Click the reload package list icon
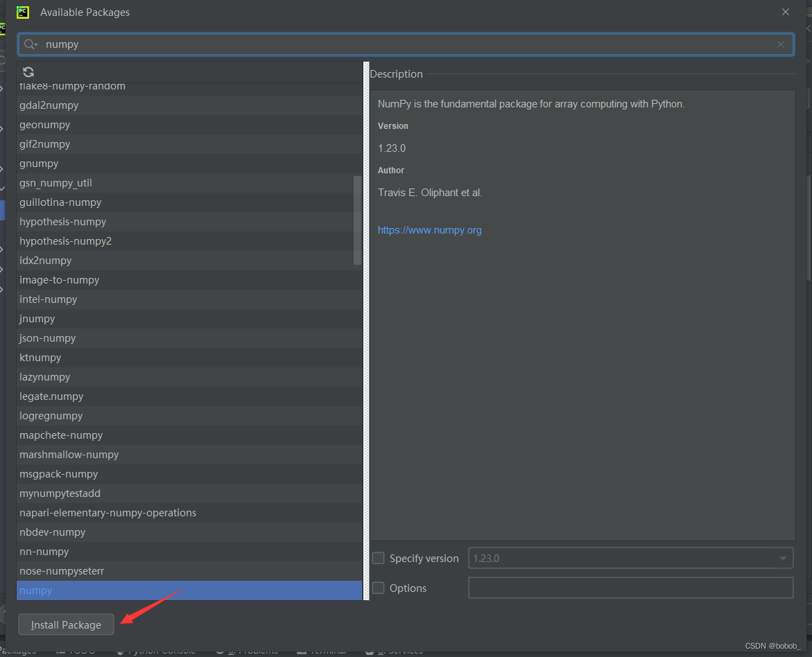The image size is (812, 657). (x=28, y=72)
